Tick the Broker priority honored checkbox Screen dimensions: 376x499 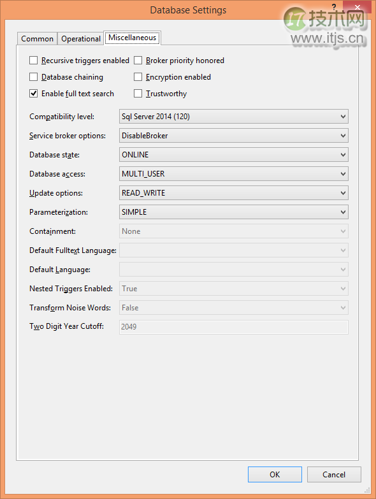pos(138,61)
